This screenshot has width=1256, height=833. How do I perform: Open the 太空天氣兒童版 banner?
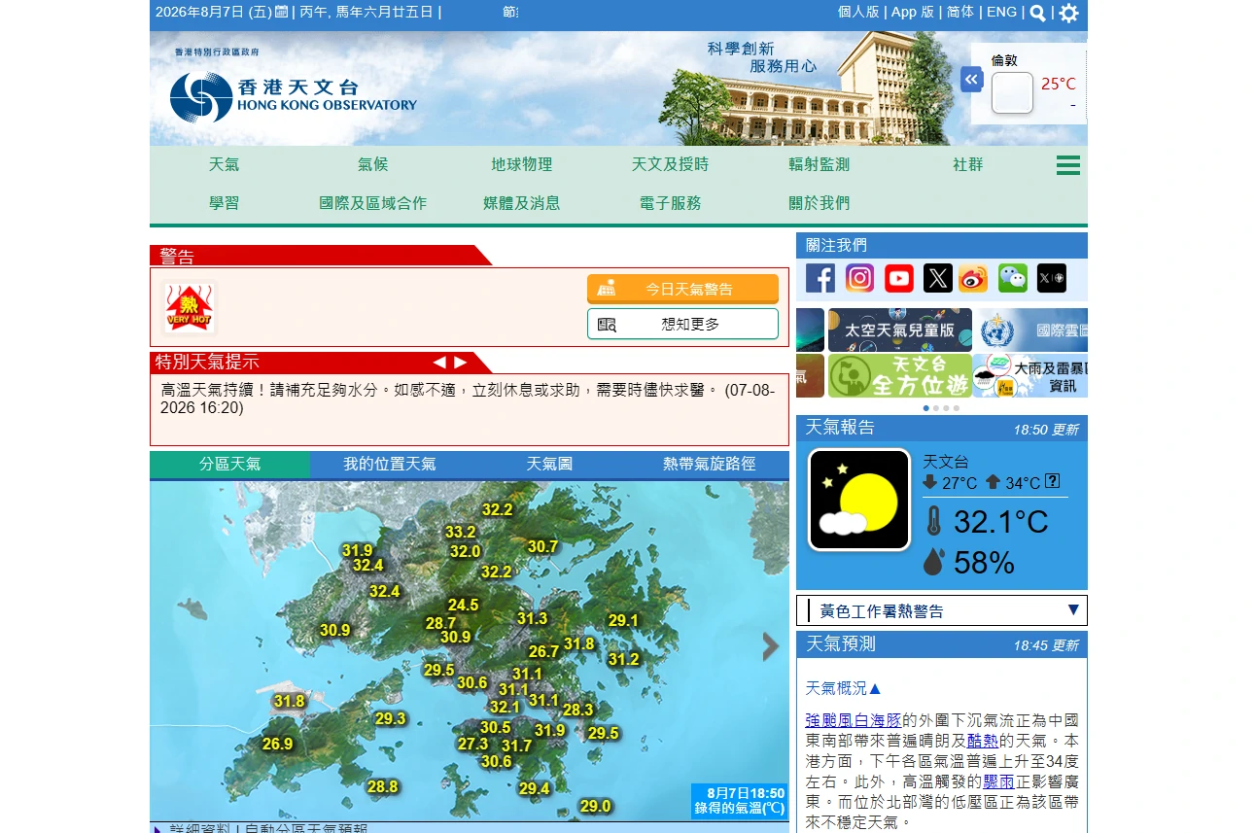(900, 330)
